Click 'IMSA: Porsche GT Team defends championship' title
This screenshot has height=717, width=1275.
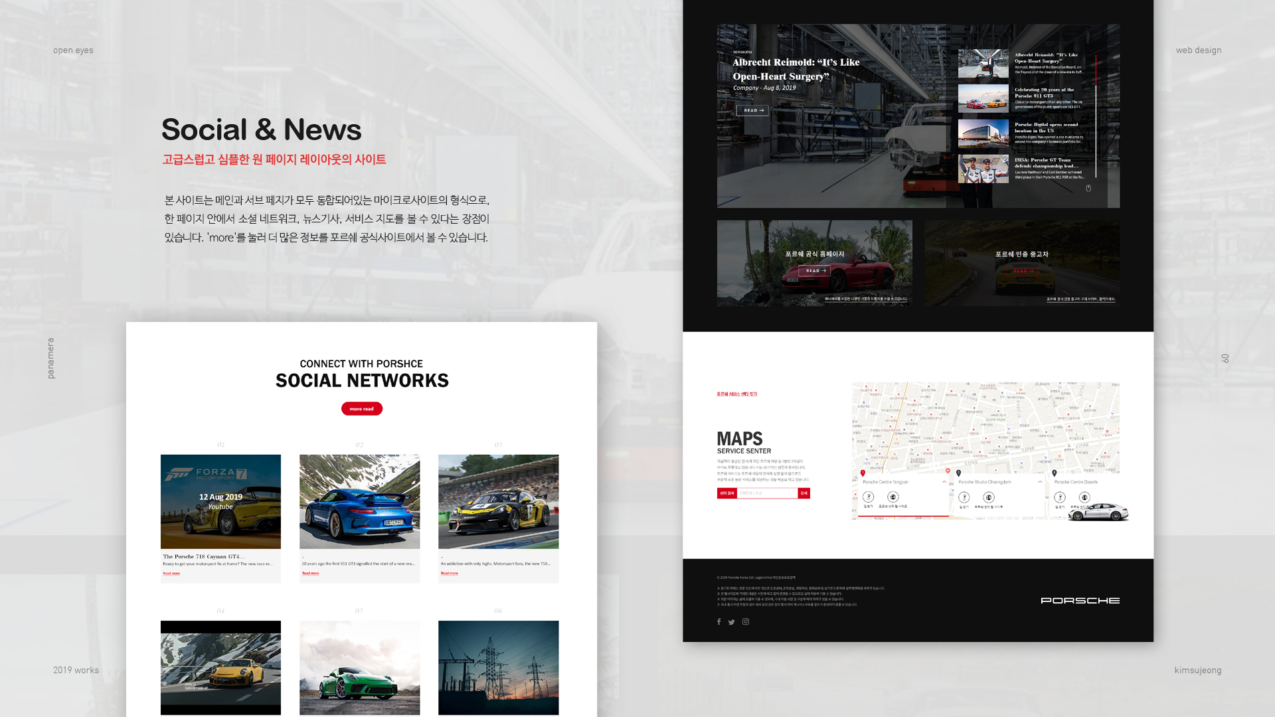point(1046,163)
